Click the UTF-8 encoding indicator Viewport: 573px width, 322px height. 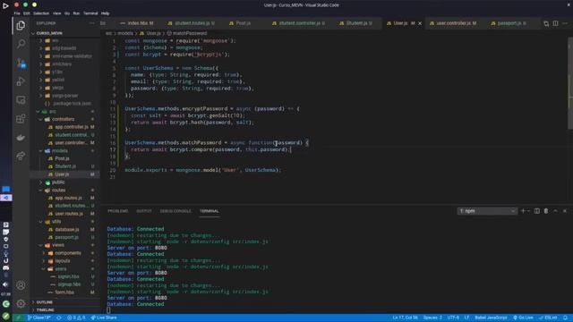point(453,318)
